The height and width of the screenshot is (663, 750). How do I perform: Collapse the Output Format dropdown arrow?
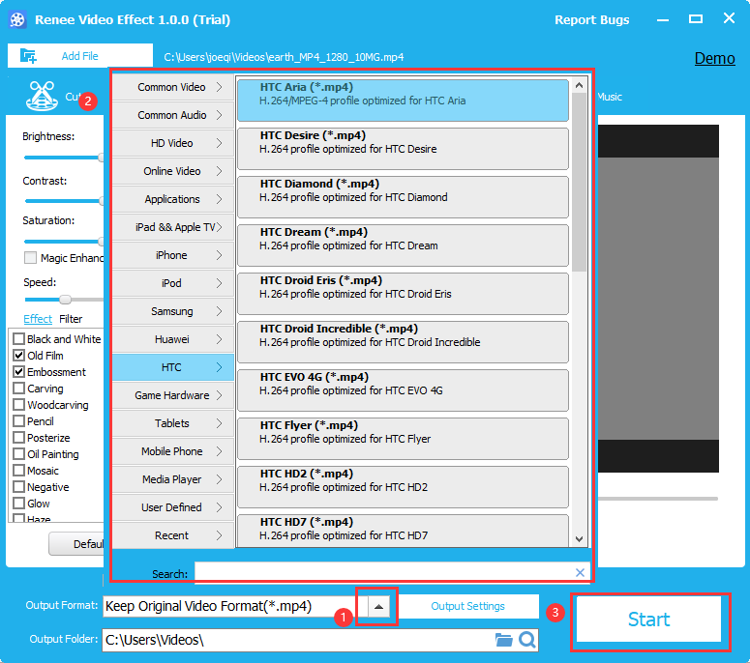(380, 607)
